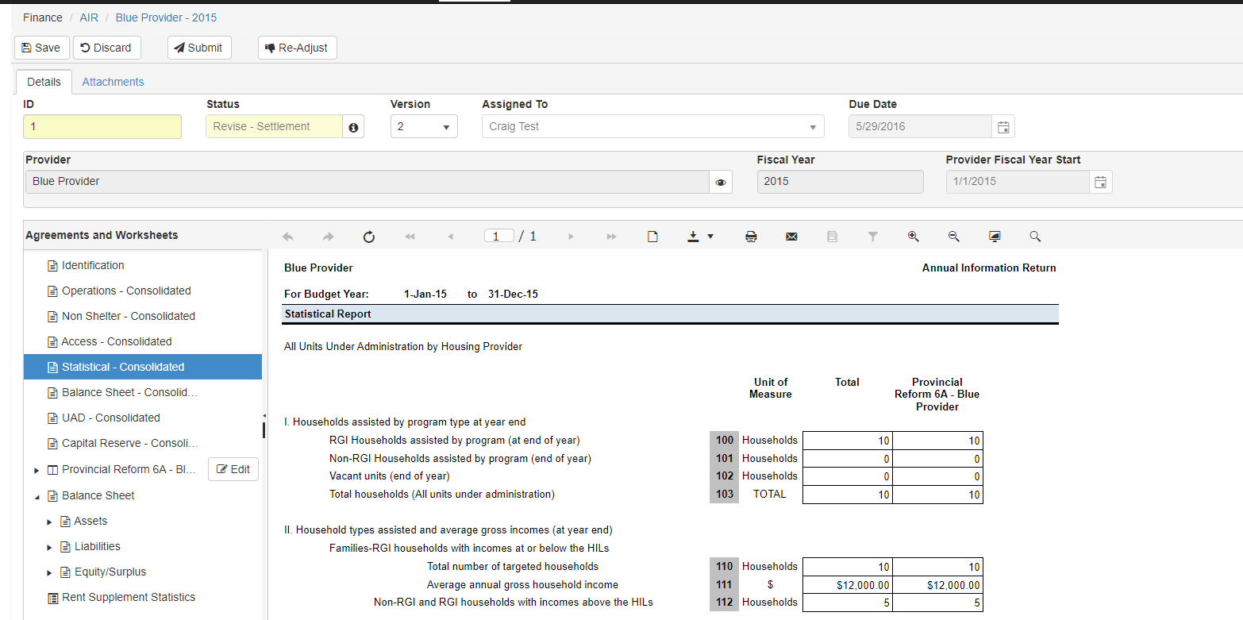Collapse the Balance Sheet tree node
The width and height of the screenshot is (1243, 620).
pos(37,496)
